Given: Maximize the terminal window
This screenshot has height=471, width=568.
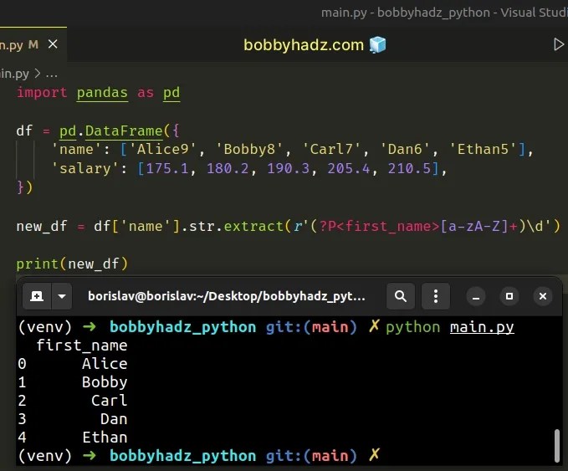Looking at the screenshot, I should 509,297.
